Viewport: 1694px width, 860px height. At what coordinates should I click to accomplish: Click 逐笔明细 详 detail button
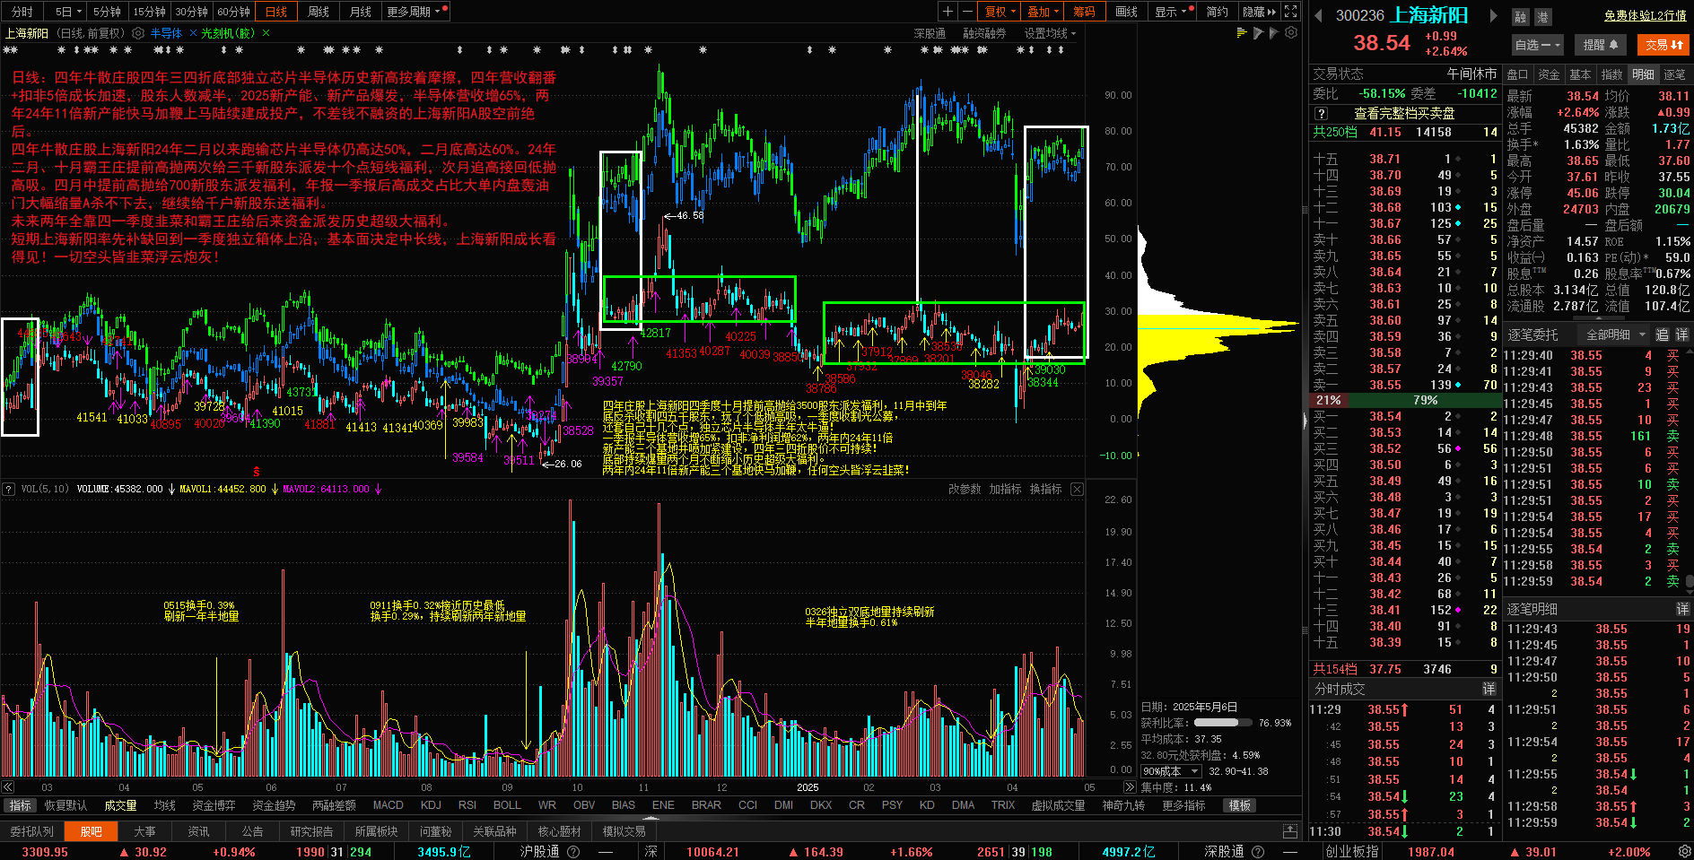coord(1682,609)
